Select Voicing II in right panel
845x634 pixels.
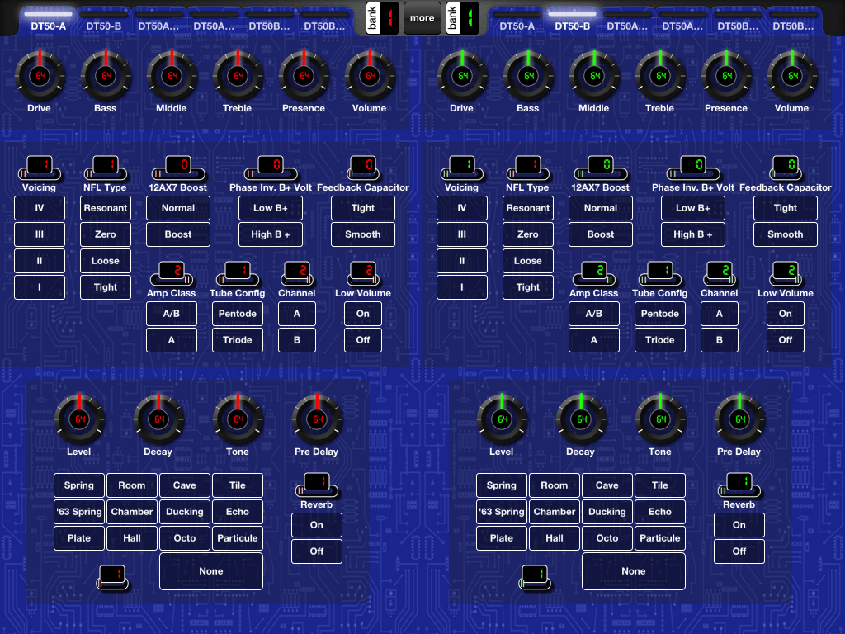pyautogui.click(x=462, y=261)
